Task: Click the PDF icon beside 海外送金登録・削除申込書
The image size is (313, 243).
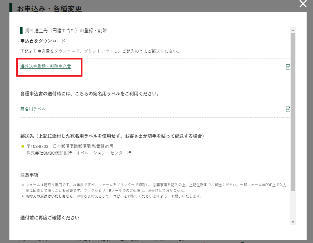Action: 288,67
